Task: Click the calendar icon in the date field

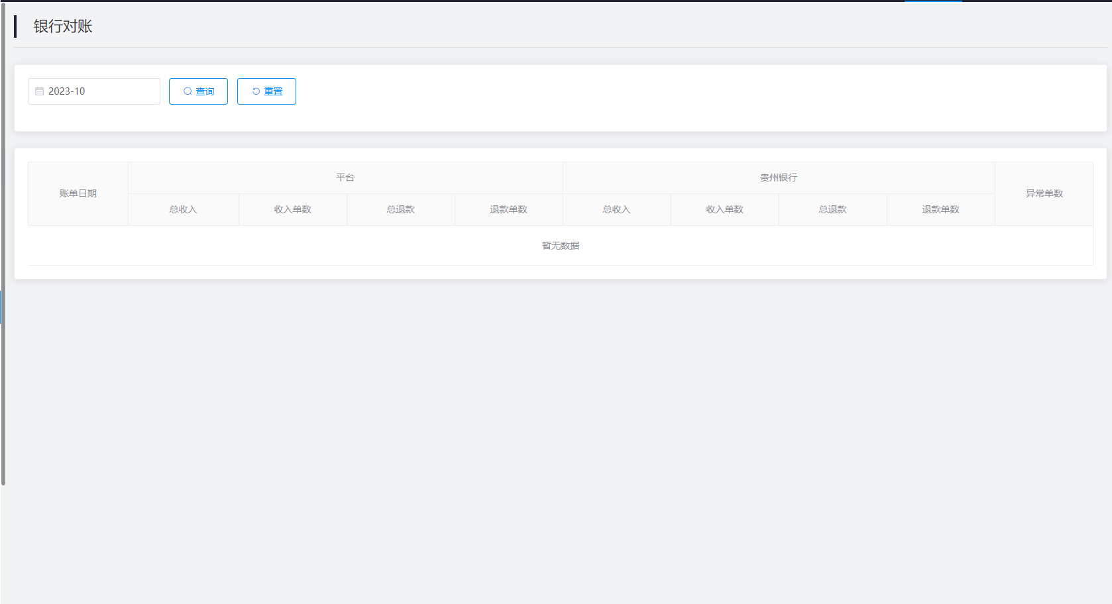Action: pos(40,91)
